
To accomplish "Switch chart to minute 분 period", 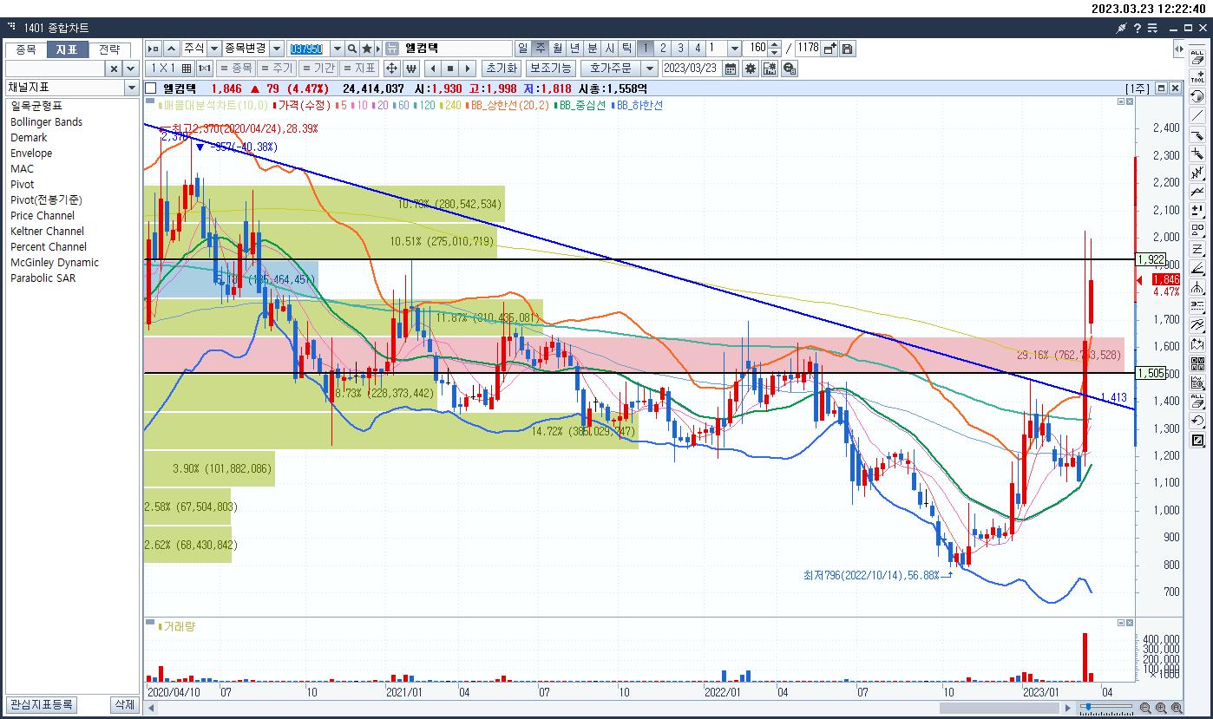I will click(593, 49).
